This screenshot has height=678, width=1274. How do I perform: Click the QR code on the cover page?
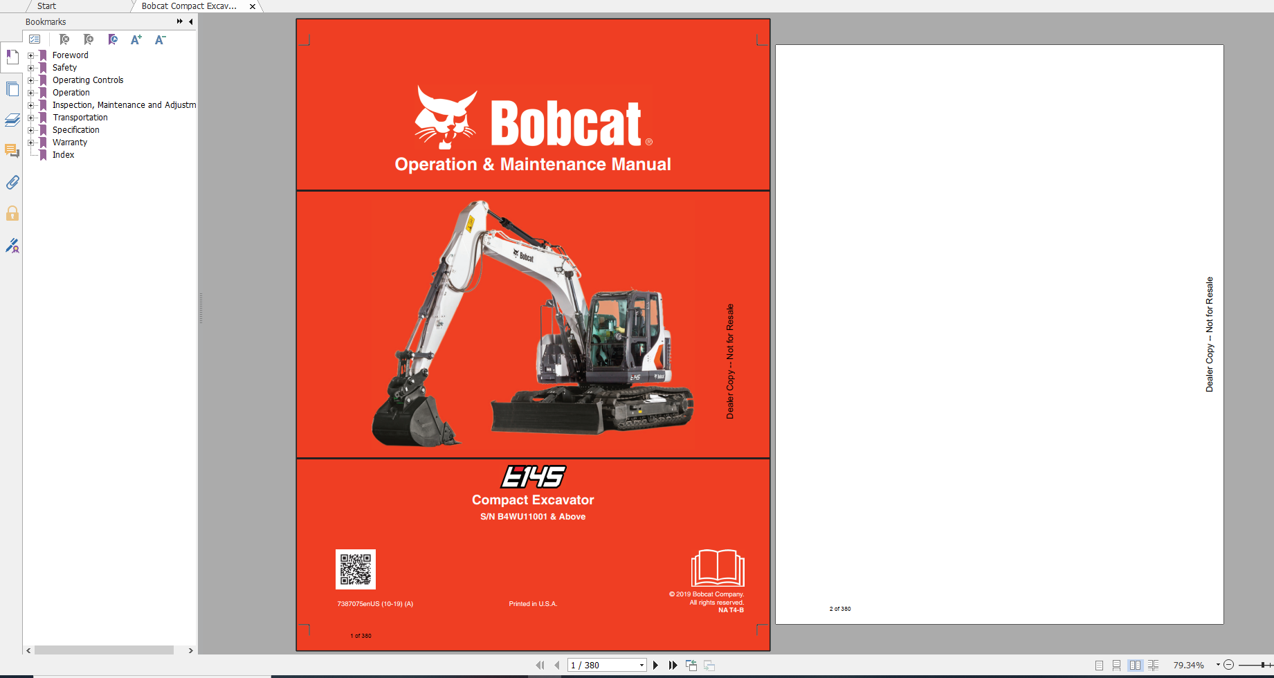click(356, 569)
